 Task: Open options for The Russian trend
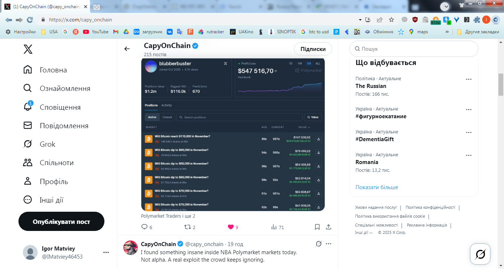(x=469, y=79)
